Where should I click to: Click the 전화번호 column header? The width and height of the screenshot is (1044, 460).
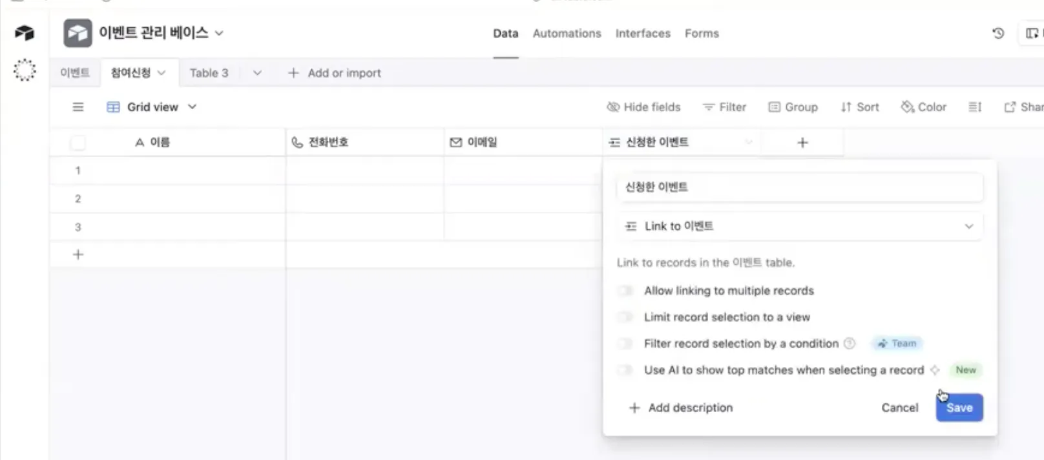coord(365,143)
